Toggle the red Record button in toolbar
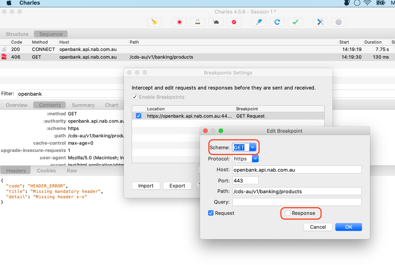 179,22
